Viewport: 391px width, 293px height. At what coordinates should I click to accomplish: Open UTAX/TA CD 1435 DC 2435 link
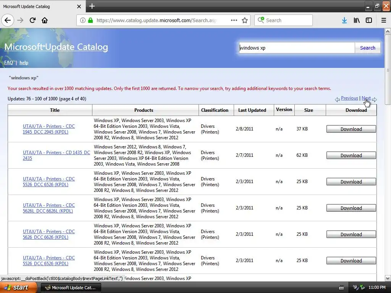[57, 155]
